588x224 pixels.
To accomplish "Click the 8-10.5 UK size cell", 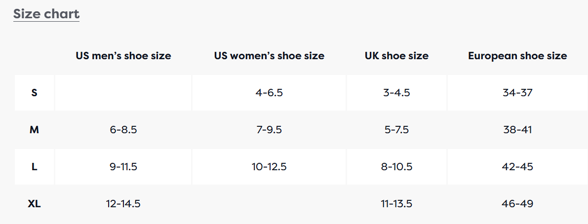I will (x=397, y=167).
